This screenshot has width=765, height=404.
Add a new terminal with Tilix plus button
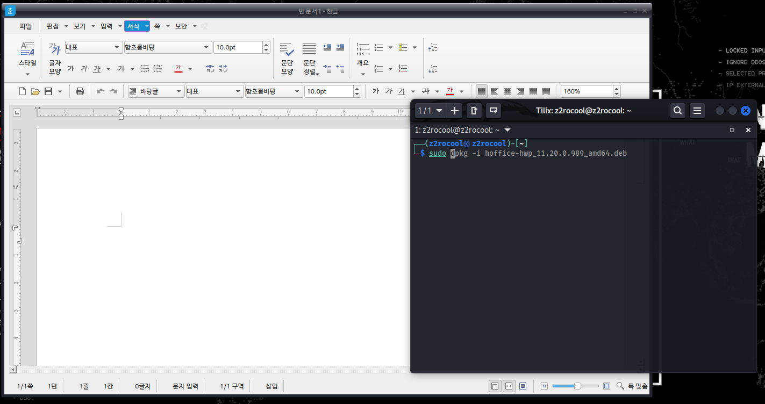455,111
